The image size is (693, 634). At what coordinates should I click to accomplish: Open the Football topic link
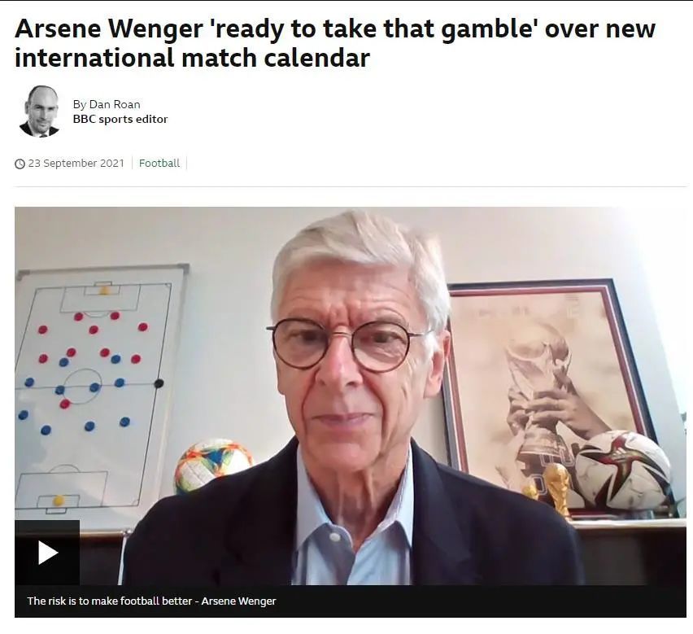(159, 163)
